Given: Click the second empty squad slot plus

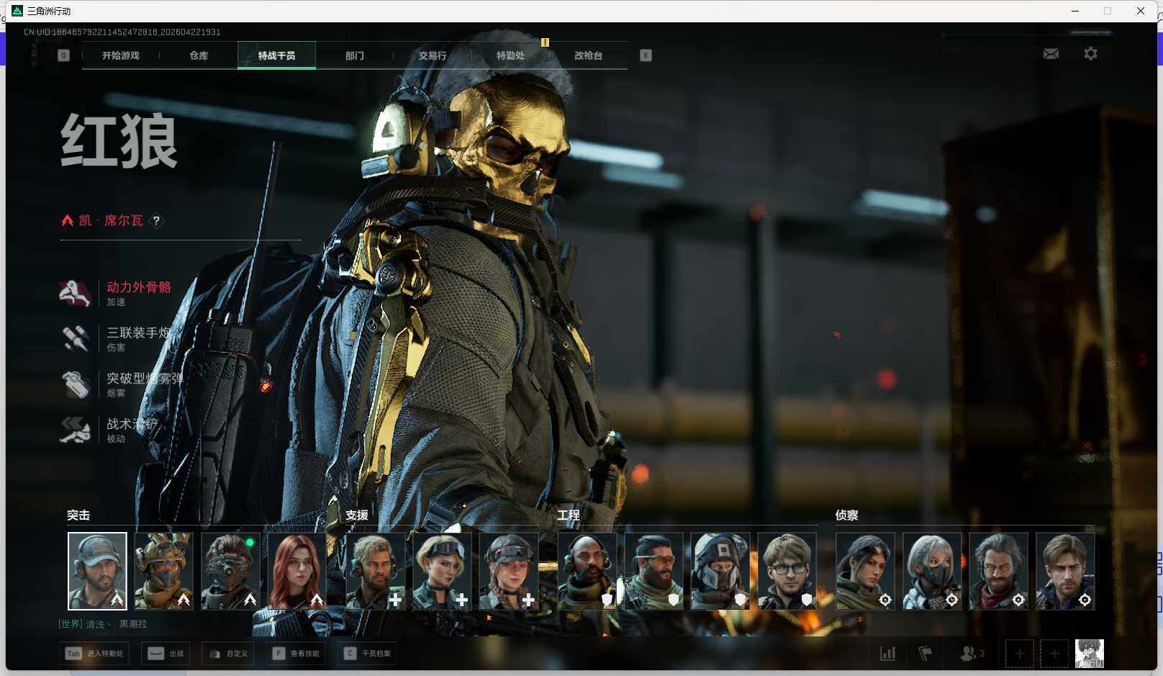Looking at the screenshot, I should tap(1054, 654).
